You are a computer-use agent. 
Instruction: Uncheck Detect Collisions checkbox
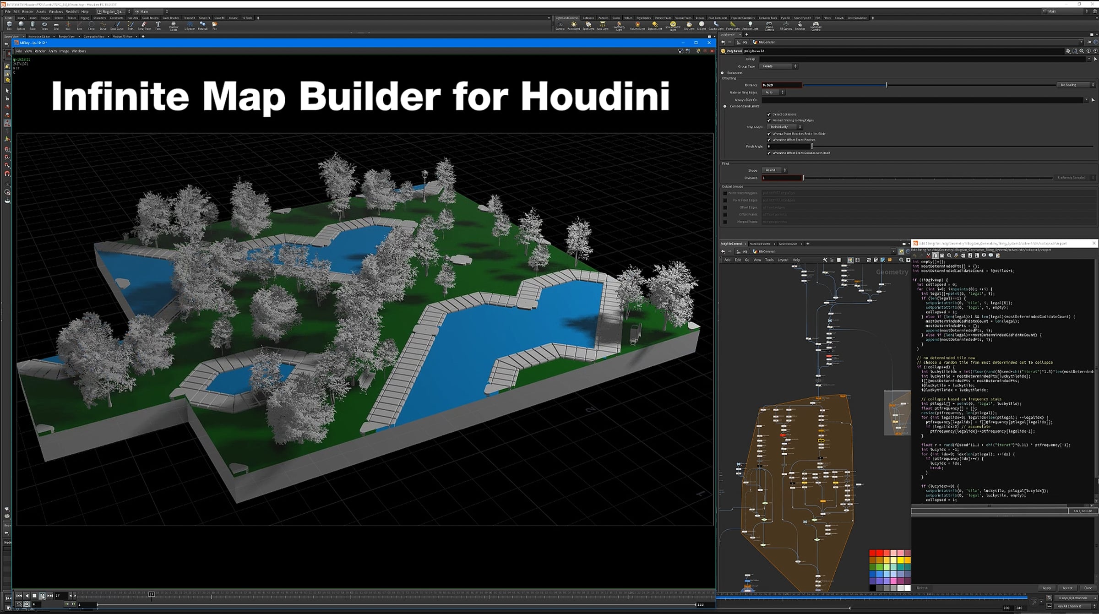(769, 114)
